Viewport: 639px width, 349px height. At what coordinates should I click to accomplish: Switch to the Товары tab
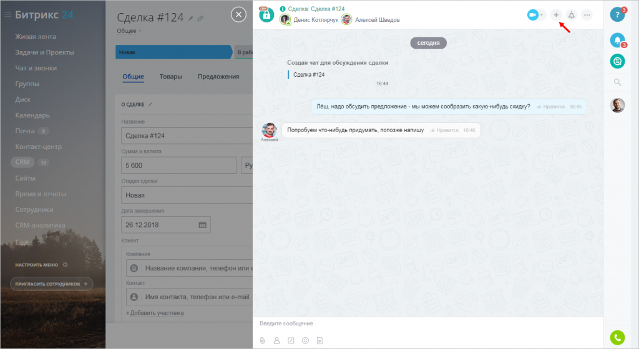(170, 77)
